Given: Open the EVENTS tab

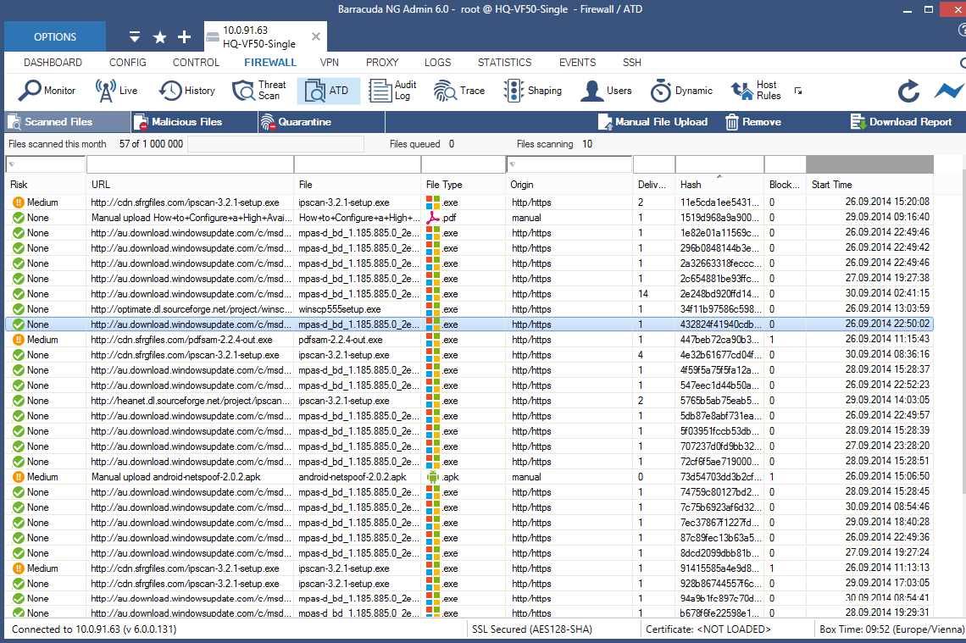Looking at the screenshot, I should click(577, 62).
